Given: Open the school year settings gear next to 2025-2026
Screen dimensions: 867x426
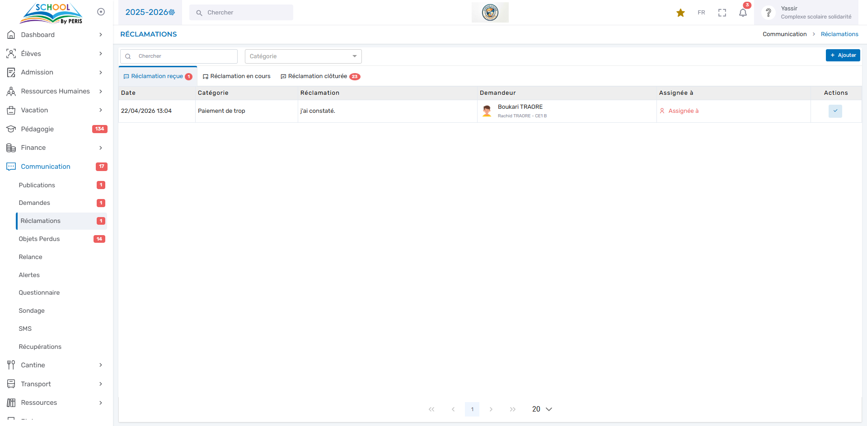Looking at the screenshot, I should 172,12.
